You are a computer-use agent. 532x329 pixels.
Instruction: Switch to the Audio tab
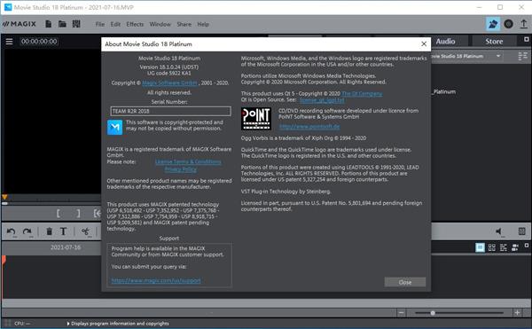[445, 42]
